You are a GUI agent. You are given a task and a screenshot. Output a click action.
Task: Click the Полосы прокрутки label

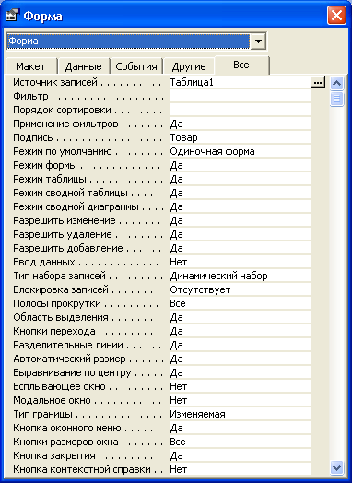57,304
